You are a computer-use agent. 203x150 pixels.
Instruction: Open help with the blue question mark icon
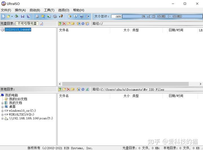(x=81, y=16)
